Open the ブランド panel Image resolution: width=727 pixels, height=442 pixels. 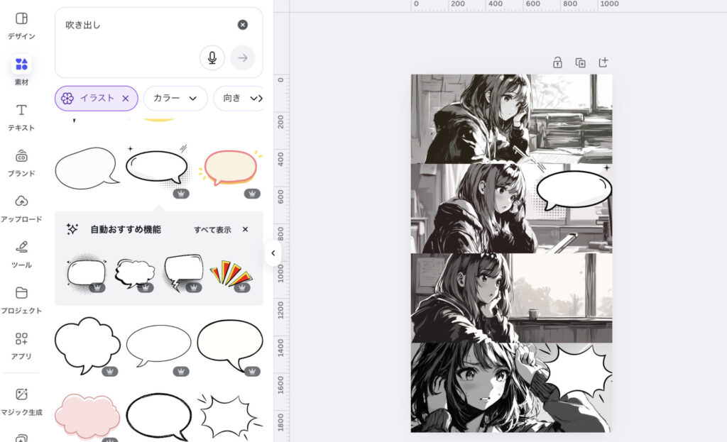(x=21, y=162)
